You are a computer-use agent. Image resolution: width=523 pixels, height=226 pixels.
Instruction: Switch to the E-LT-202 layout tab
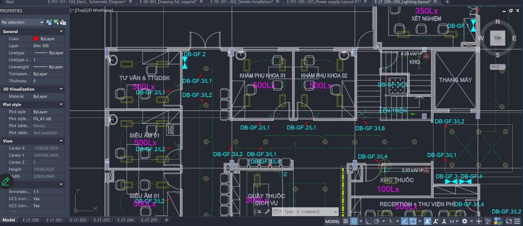78,220
